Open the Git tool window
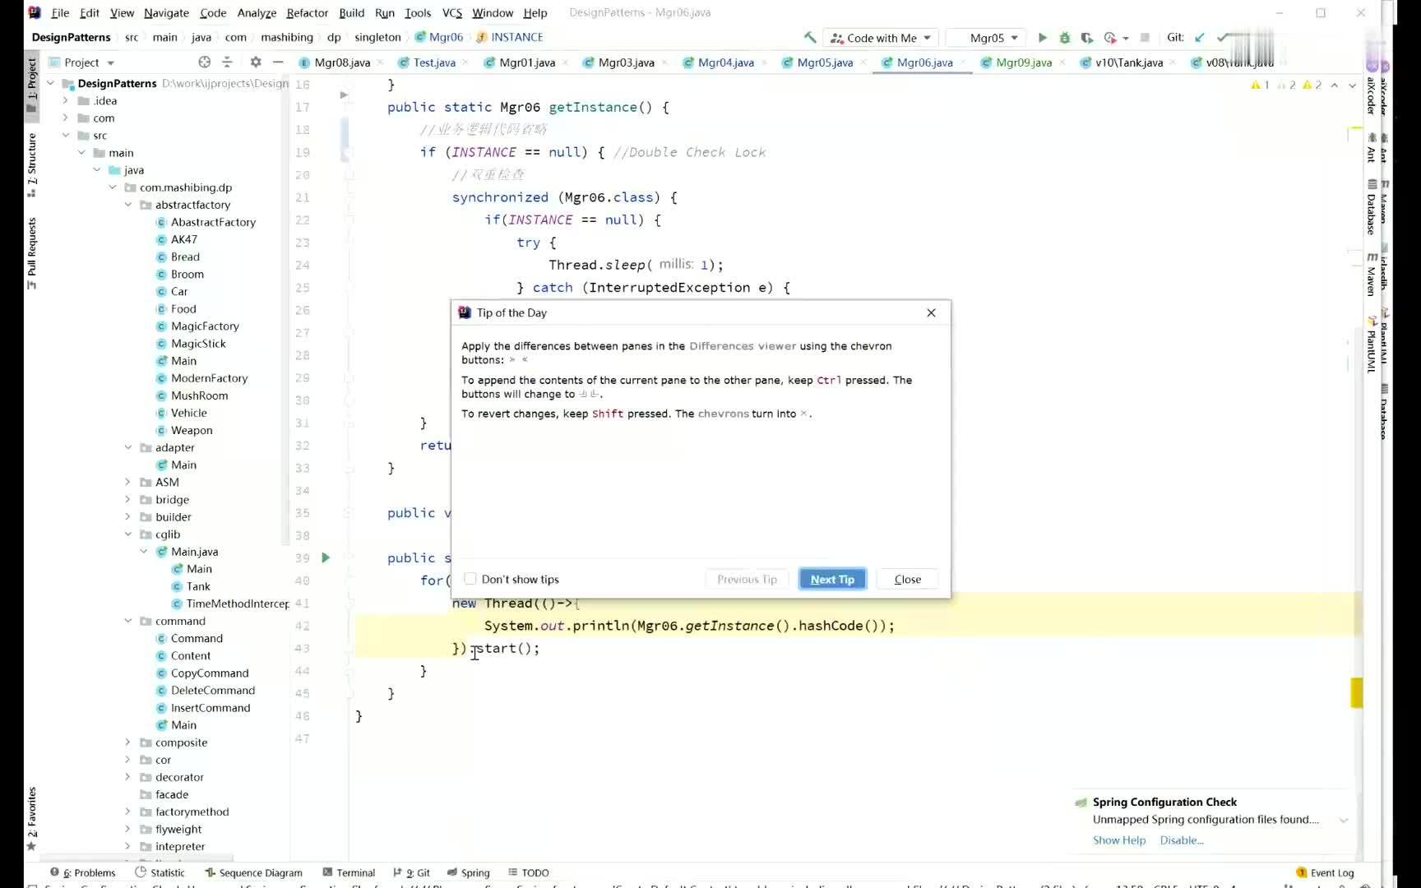The width and height of the screenshot is (1421, 888). tap(412, 873)
